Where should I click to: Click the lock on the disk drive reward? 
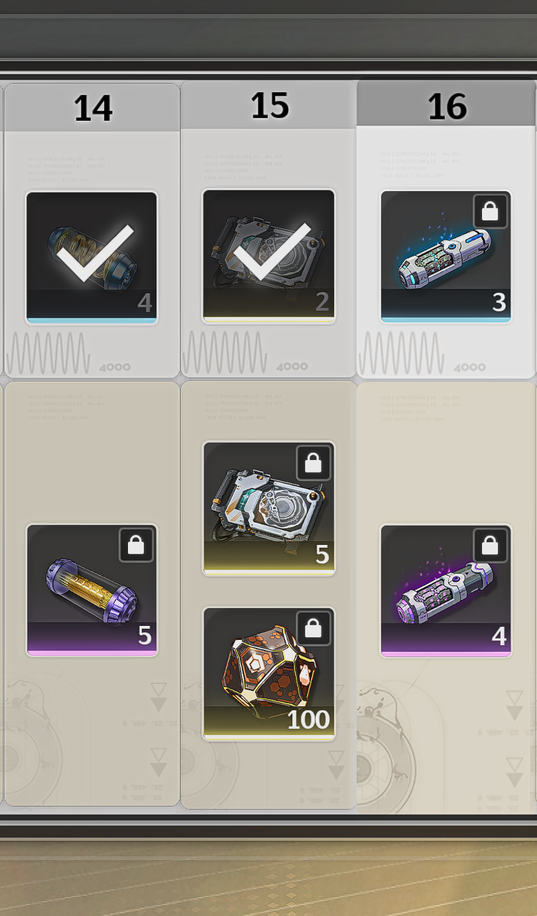coord(314,463)
